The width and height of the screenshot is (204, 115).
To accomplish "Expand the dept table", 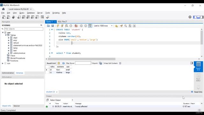I will click(9, 38).
